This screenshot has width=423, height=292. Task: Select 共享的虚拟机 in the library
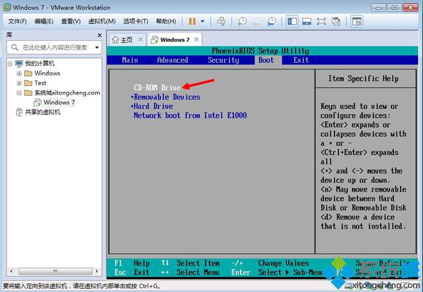pos(42,112)
